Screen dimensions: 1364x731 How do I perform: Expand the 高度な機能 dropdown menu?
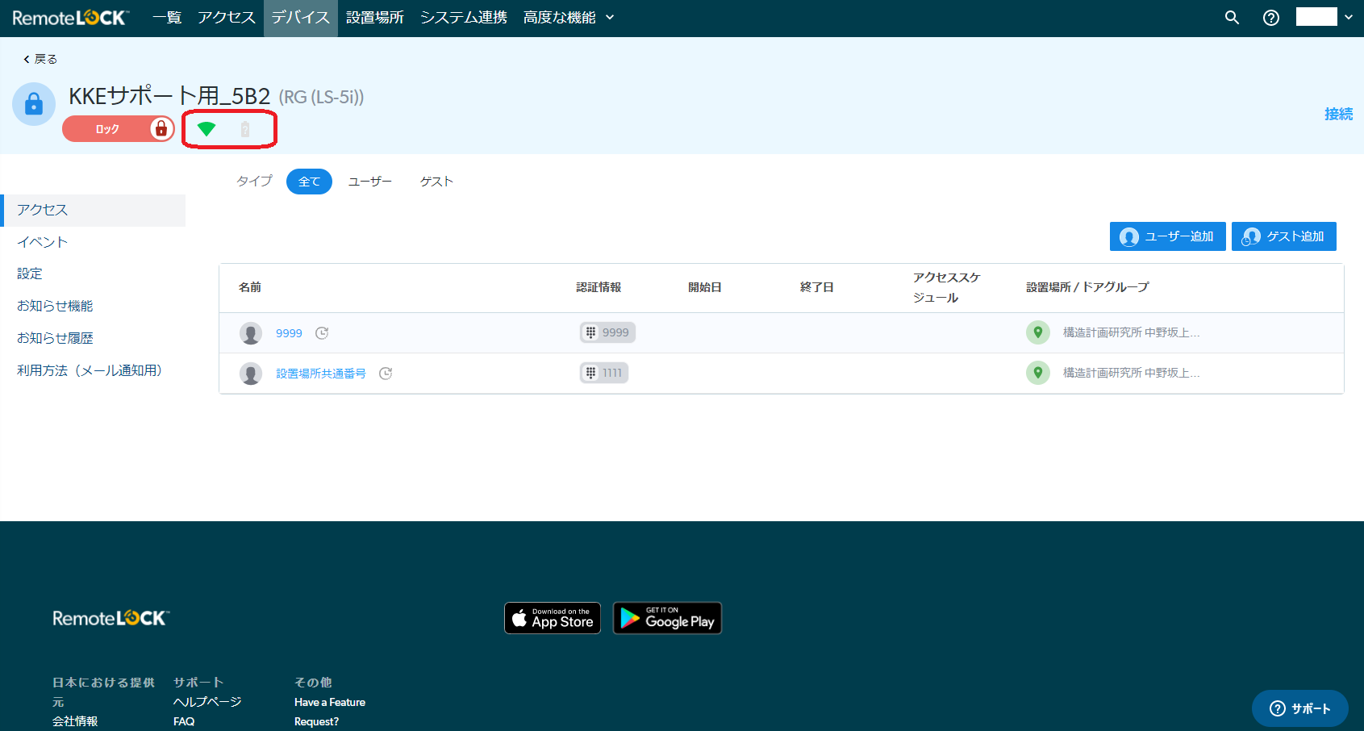(x=569, y=18)
